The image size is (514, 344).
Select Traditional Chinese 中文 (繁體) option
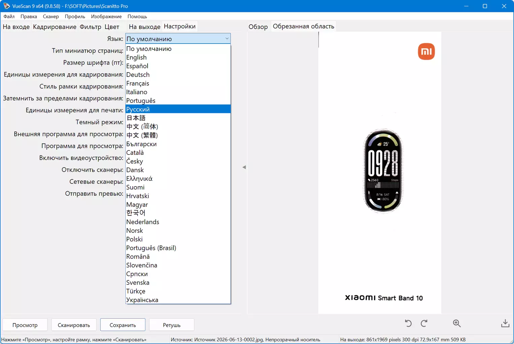[178, 135]
